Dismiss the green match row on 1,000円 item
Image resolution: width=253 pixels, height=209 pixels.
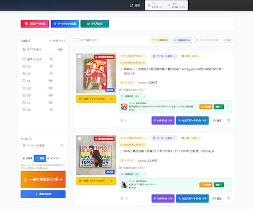click(228, 107)
